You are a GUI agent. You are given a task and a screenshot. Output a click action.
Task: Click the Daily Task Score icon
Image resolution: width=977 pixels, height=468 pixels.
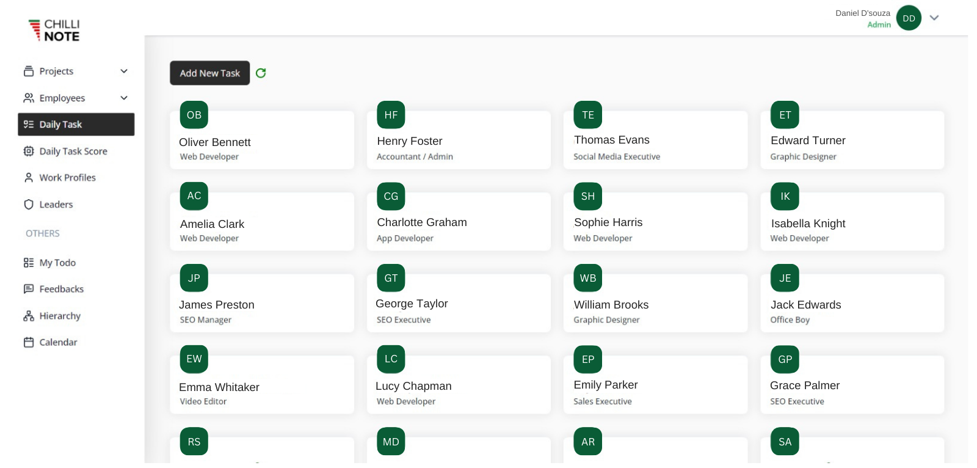coord(29,151)
